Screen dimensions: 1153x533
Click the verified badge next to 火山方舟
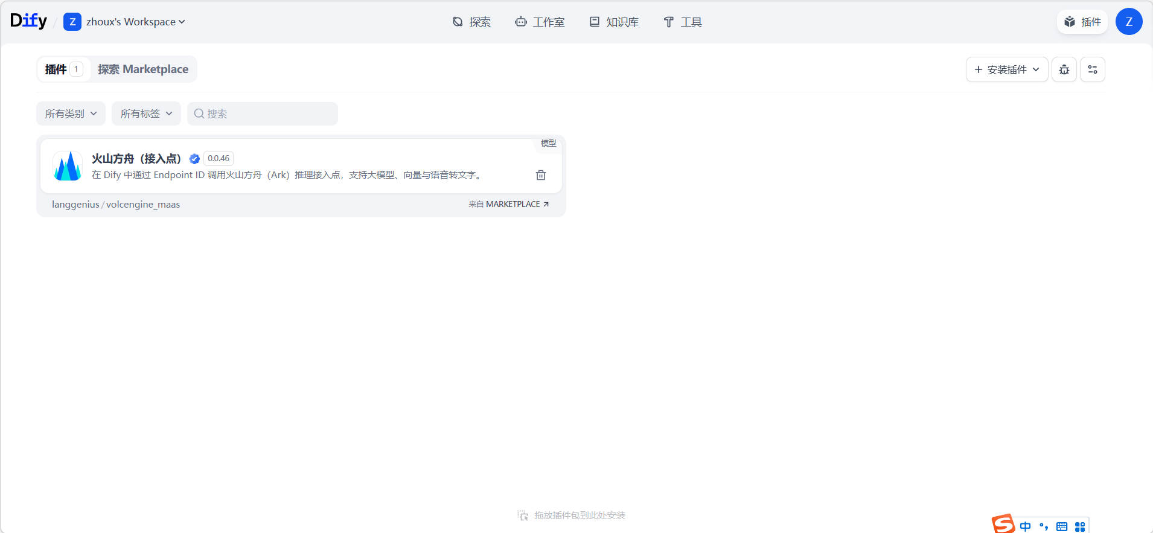[x=194, y=159]
